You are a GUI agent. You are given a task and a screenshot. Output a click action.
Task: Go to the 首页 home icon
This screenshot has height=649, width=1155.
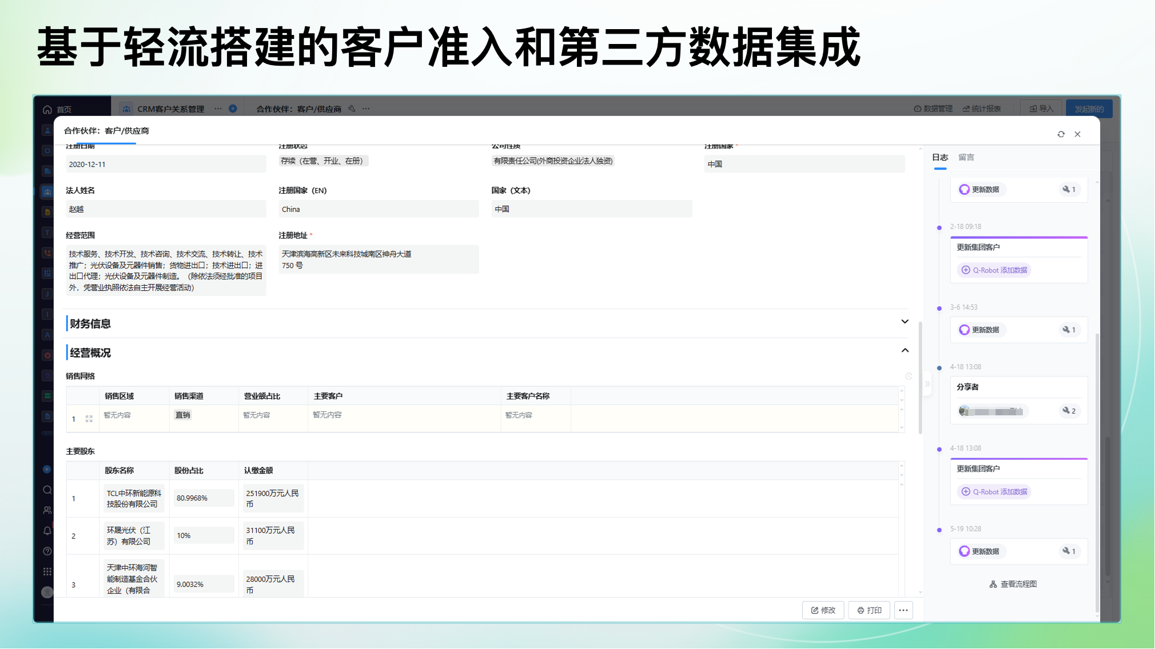47,109
